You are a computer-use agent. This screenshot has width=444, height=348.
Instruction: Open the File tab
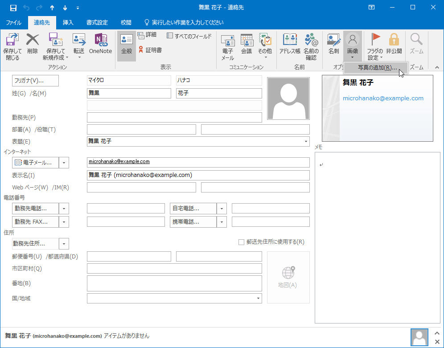point(13,22)
